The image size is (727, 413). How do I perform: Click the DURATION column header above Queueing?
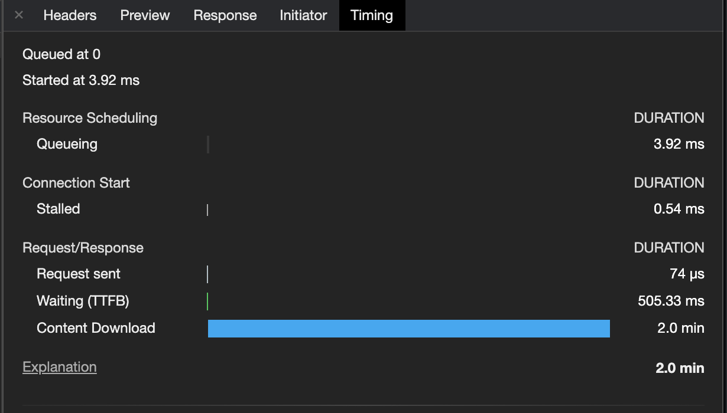(x=669, y=118)
